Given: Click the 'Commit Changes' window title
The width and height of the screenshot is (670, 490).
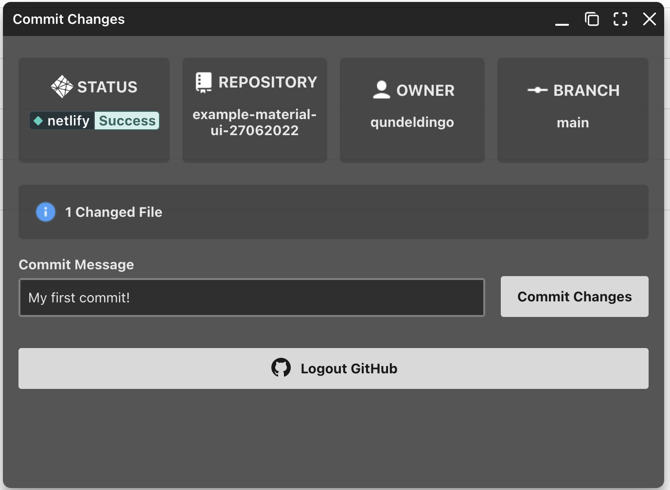Looking at the screenshot, I should tap(69, 19).
